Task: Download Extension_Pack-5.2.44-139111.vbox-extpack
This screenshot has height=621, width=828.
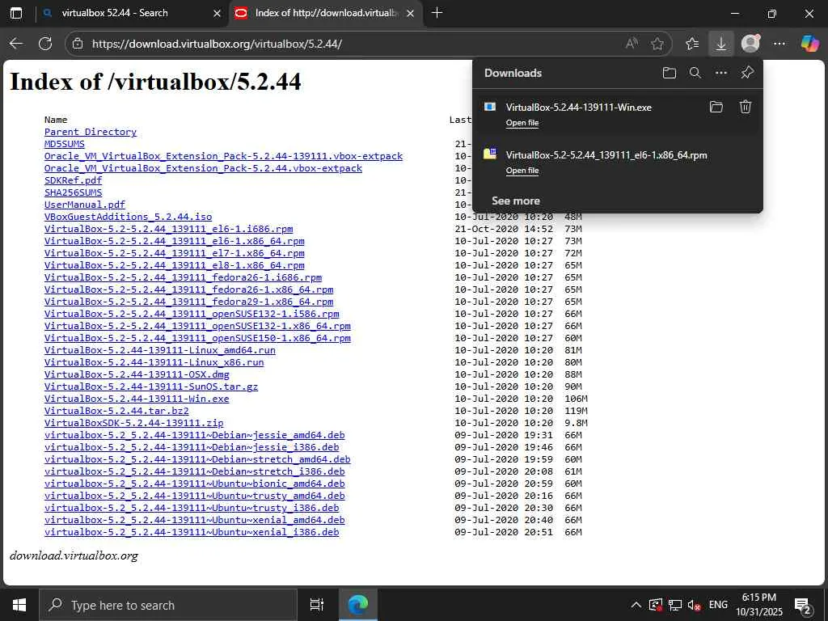Action: coord(223,156)
